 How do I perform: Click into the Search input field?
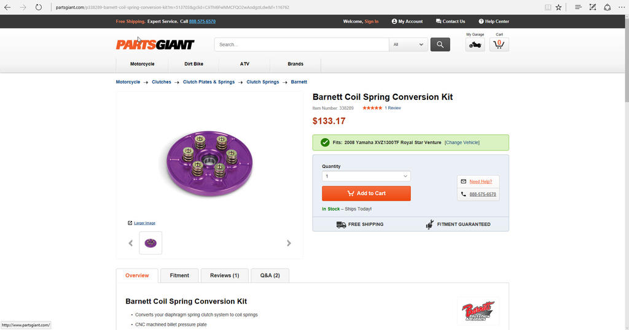coord(301,44)
